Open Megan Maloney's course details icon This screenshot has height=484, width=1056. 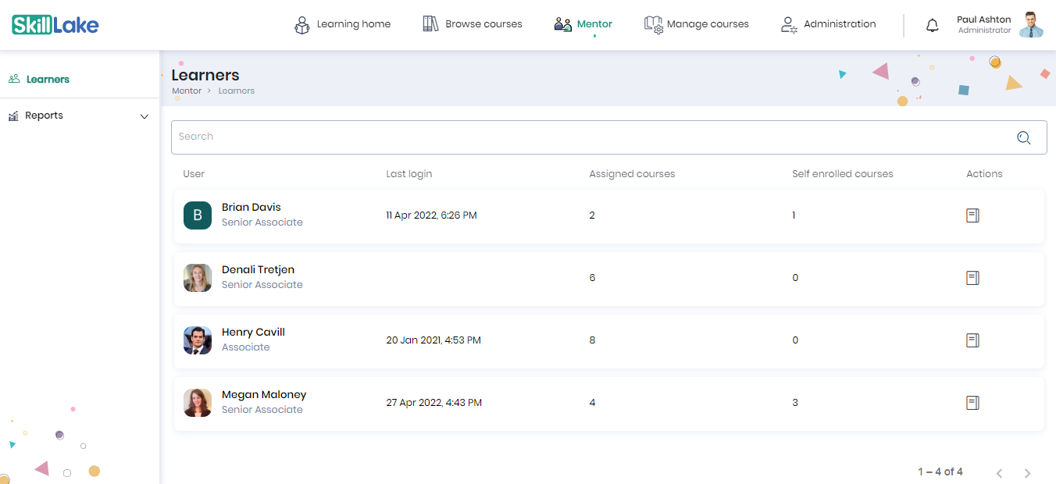(x=972, y=403)
